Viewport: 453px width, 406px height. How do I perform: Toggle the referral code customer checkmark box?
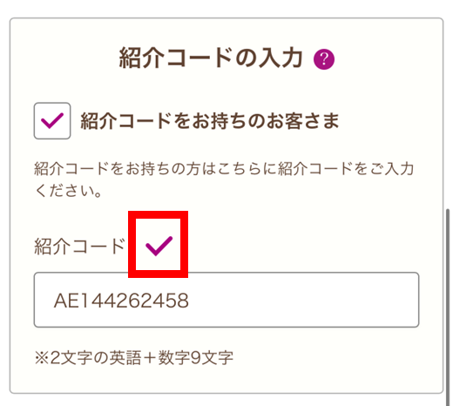[52, 121]
